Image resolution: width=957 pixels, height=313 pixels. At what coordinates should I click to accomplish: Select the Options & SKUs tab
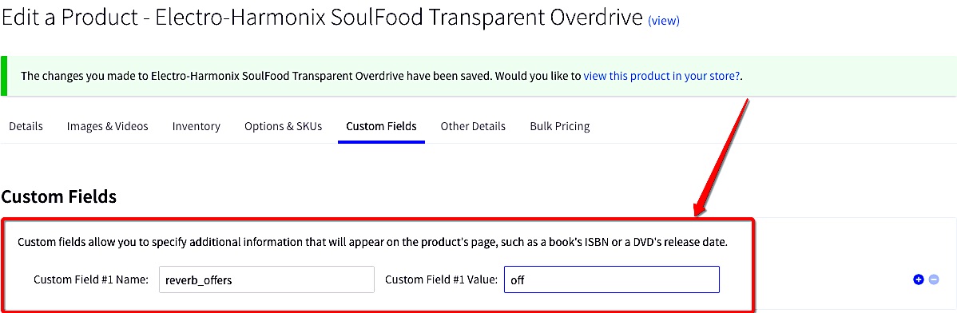coord(284,126)
